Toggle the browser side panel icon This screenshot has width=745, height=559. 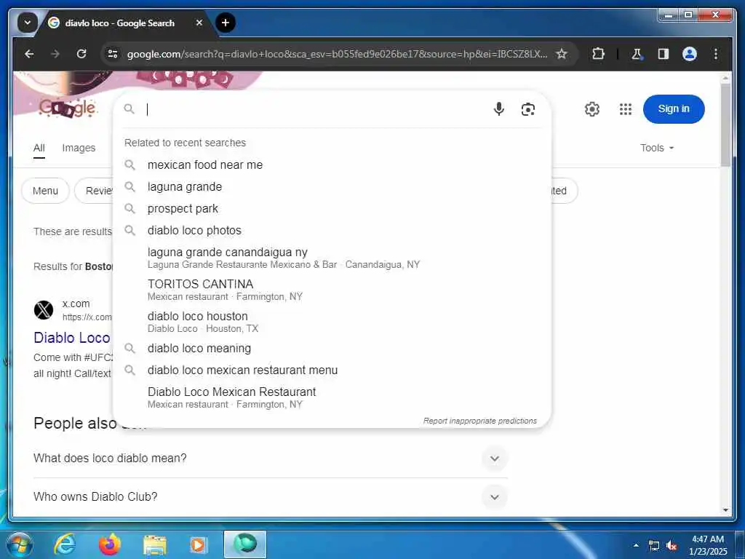(664, 54)
